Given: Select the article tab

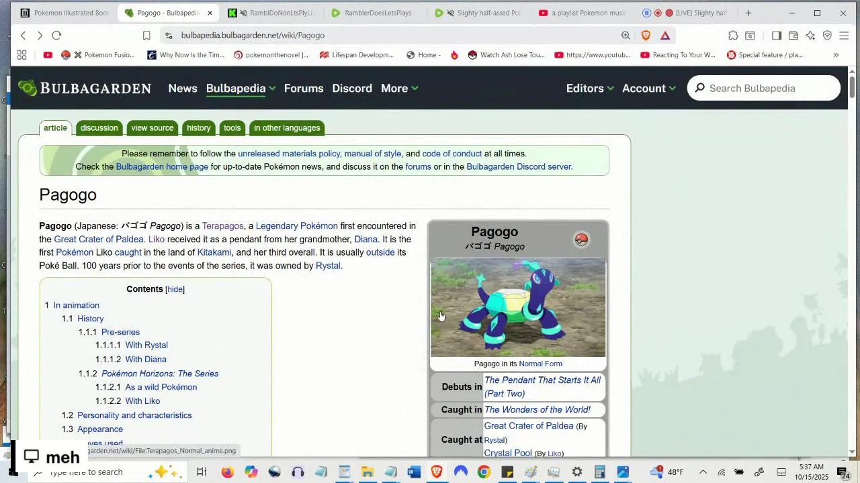Looking at the screenshot, I should [55, 128].
